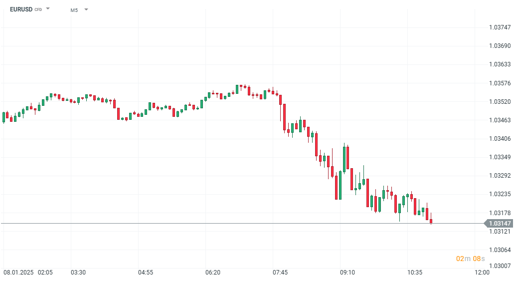Image resolution: width=519 pixels, height=281 pixels.
Task: Click the 10:35 time axis label
Action: click(x=415, y=273)
